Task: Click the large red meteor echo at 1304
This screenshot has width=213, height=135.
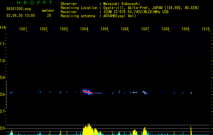Action: coord(87,92)
